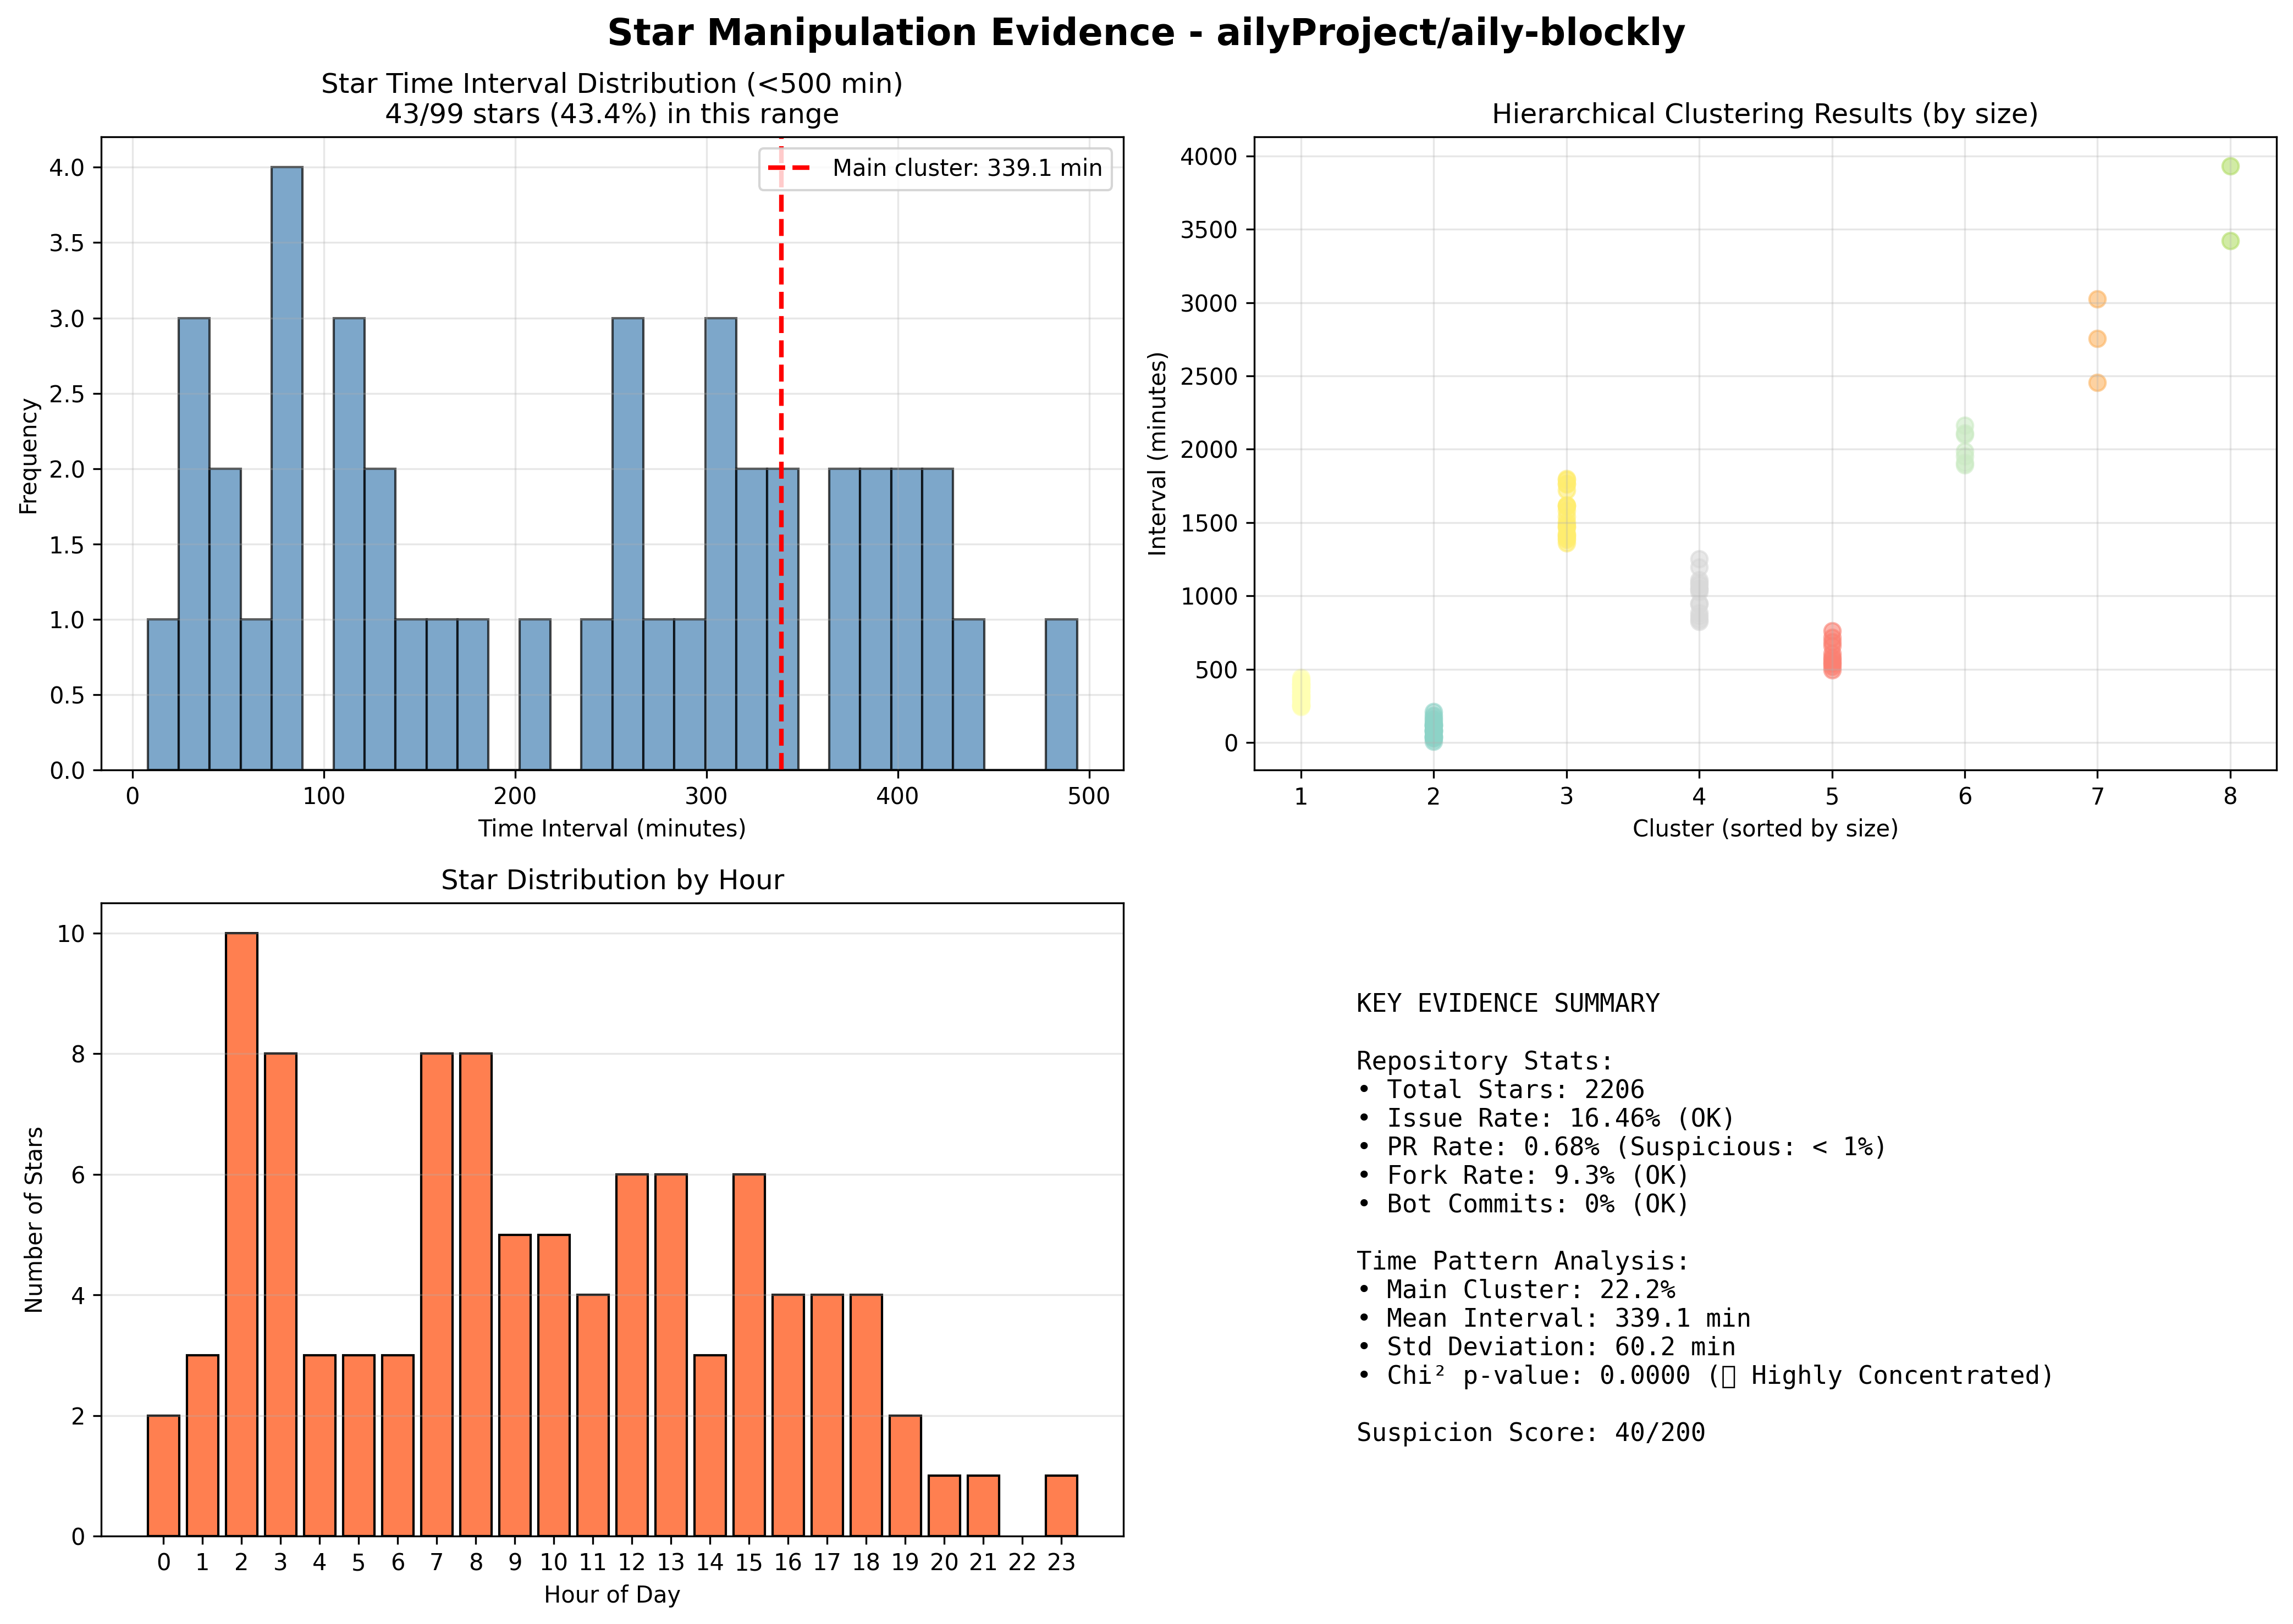Select the 'Chi² p-value: 0.0000' line
The height and width of the screenshot is (1624, 2293).
pos(1706,1375)
